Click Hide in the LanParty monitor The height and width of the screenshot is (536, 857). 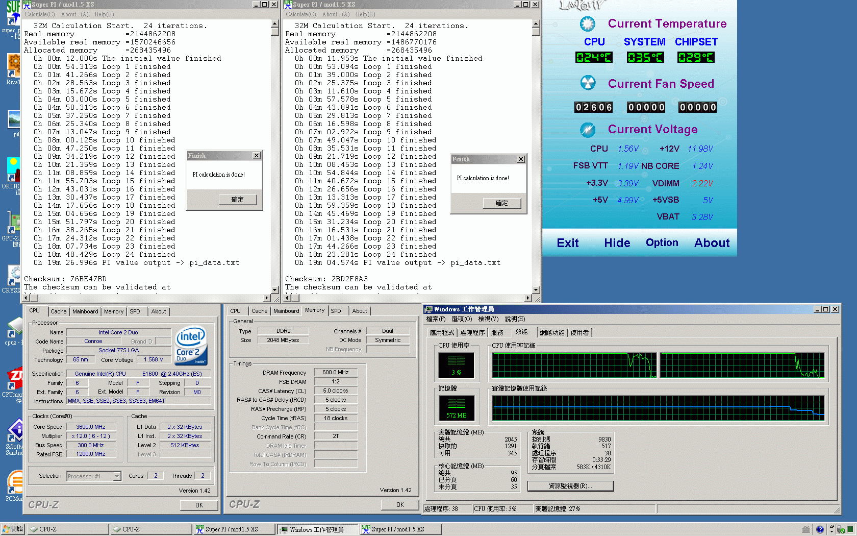point(617,243)
